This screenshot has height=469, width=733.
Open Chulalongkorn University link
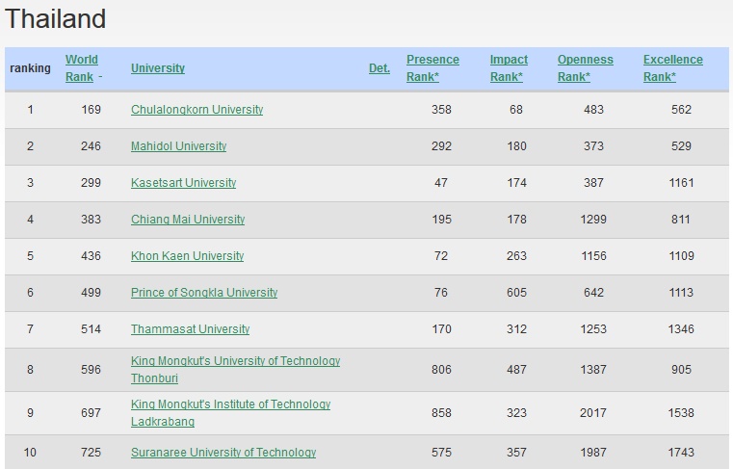click(x=196, y=110)
